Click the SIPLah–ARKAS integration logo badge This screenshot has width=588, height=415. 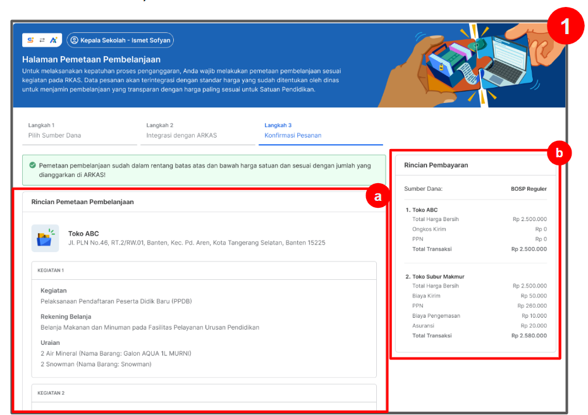click(x=42, y=40)
